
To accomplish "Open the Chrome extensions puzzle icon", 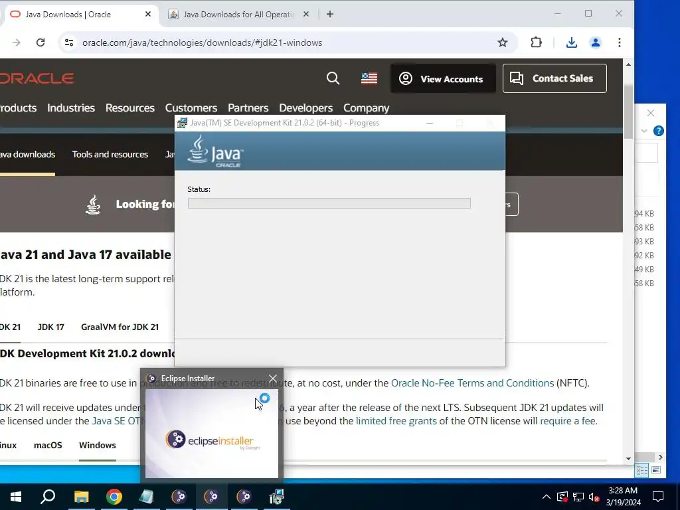I will (x=537, y=42).
